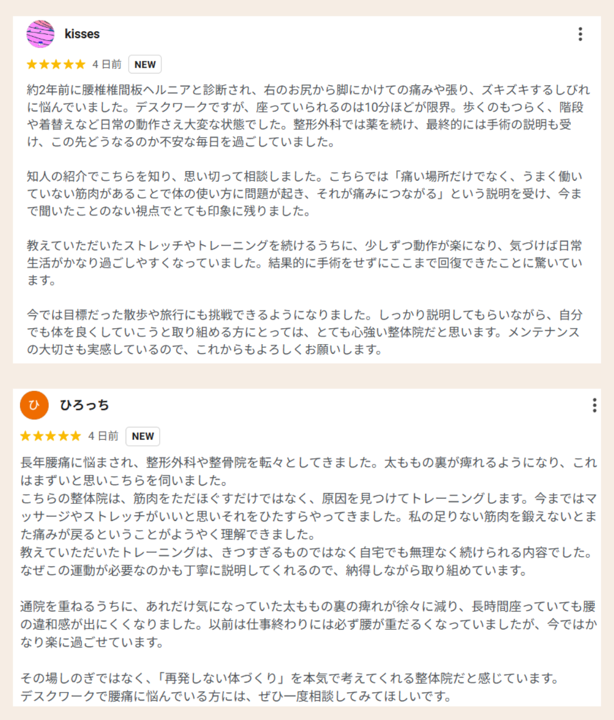
Task: Click the five-star rating on ひろっち's review
Action: point(51,436)
